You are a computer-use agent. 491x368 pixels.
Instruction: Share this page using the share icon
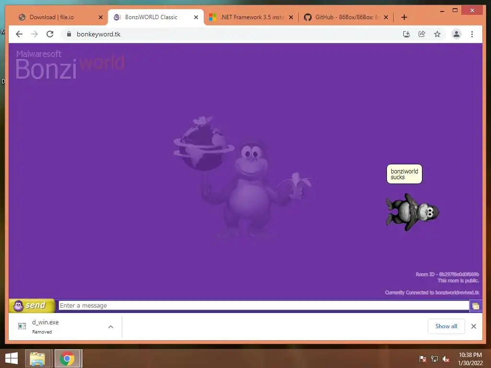(422, 34)
